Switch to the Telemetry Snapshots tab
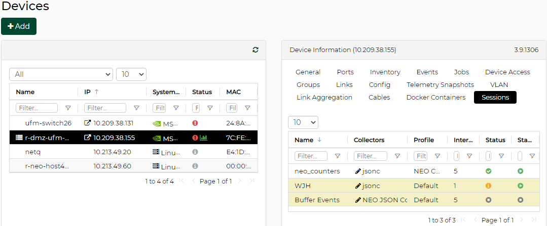547x226 pixels. pos(440,85)
